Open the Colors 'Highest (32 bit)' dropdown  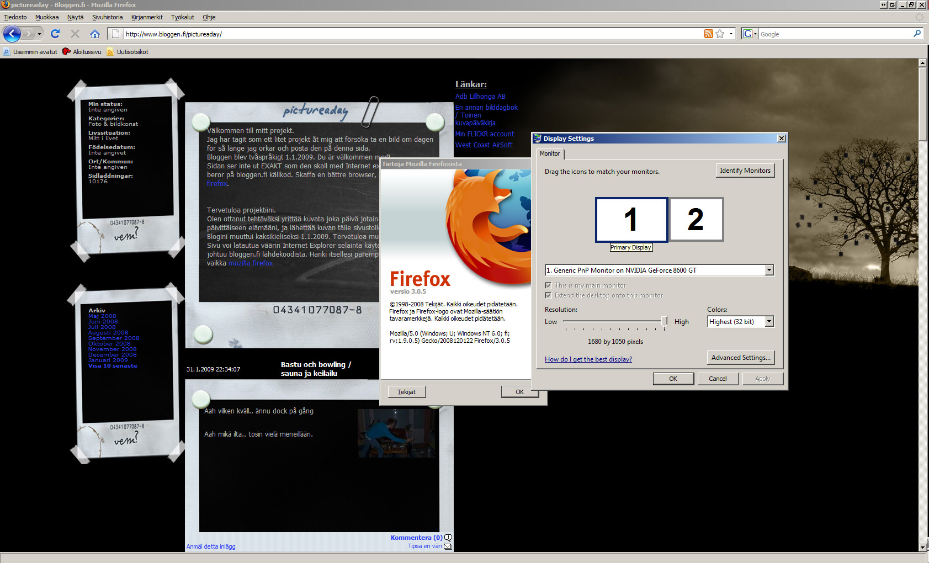pos(741,322)
